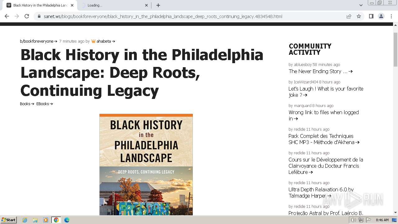The image size is (398, 224).
Task: Click the page vertical scrollbar thumb
Action: pyautogui.click(x=396, y=49)
